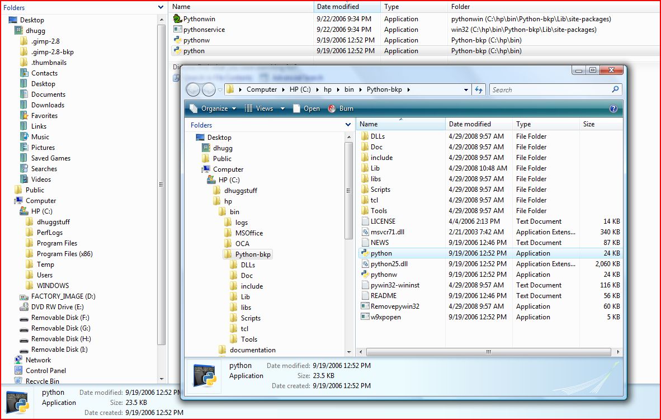The width and height of the screenshot is (661, 420).
Task: Click HP (C:) in the address breadcrumb
Action: coord(300,89)
